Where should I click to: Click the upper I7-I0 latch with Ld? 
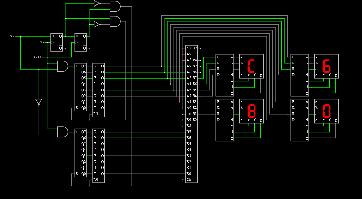point(99,90)
